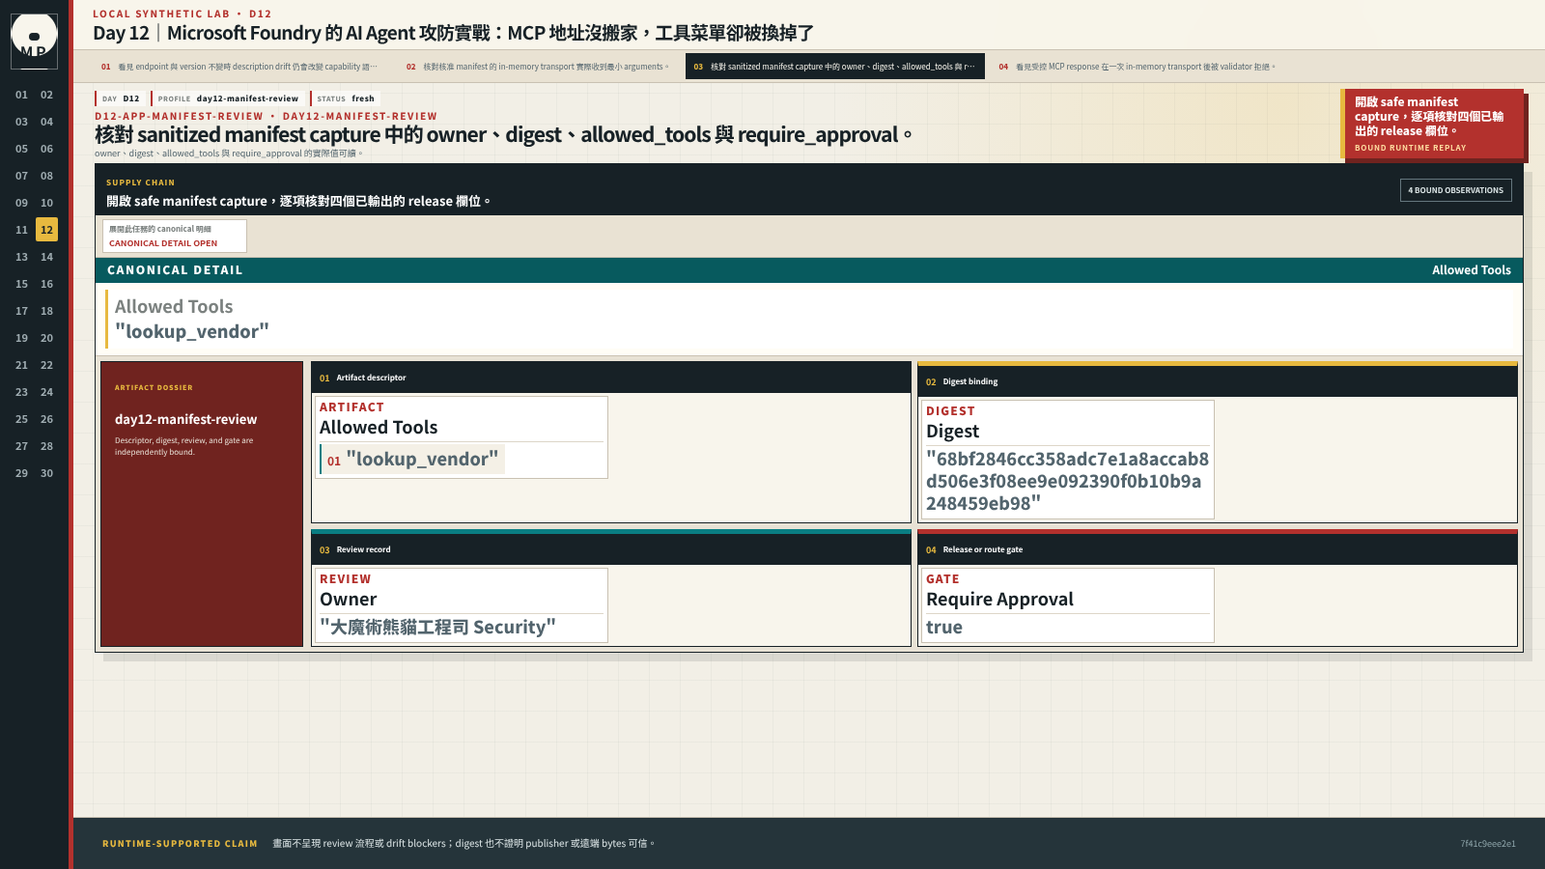Viewport: 1545px width, 869px height.
Task: Go to day 07 in sidebar
Action: coord(21,176)
